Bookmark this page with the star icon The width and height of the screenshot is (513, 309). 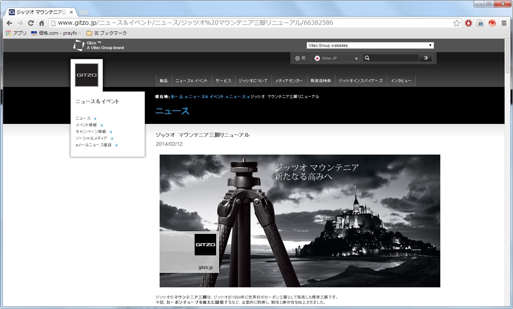456,23
